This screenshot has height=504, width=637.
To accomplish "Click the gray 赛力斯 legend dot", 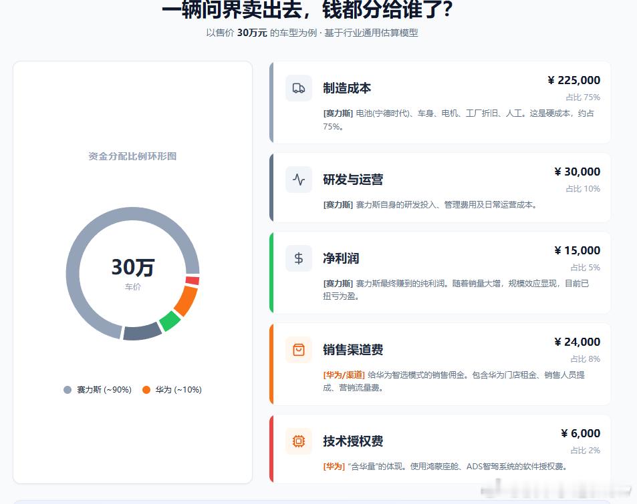I will (68, 390).
